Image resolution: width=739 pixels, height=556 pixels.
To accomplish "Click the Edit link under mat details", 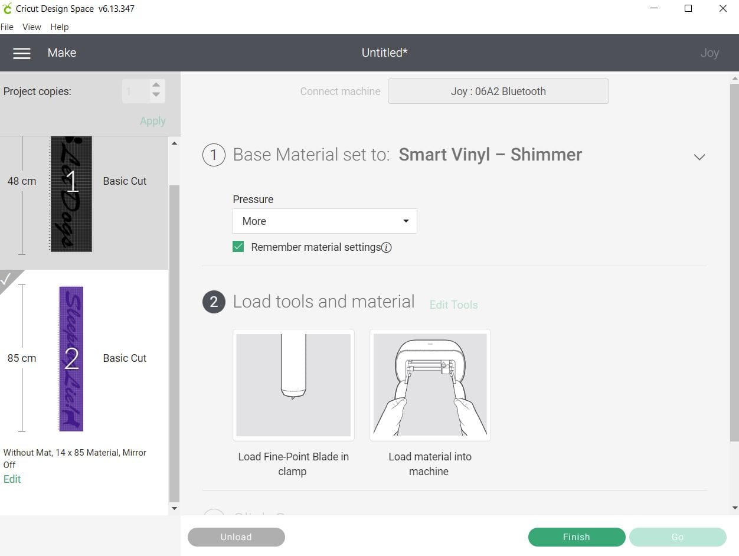I will pos(12,479).
